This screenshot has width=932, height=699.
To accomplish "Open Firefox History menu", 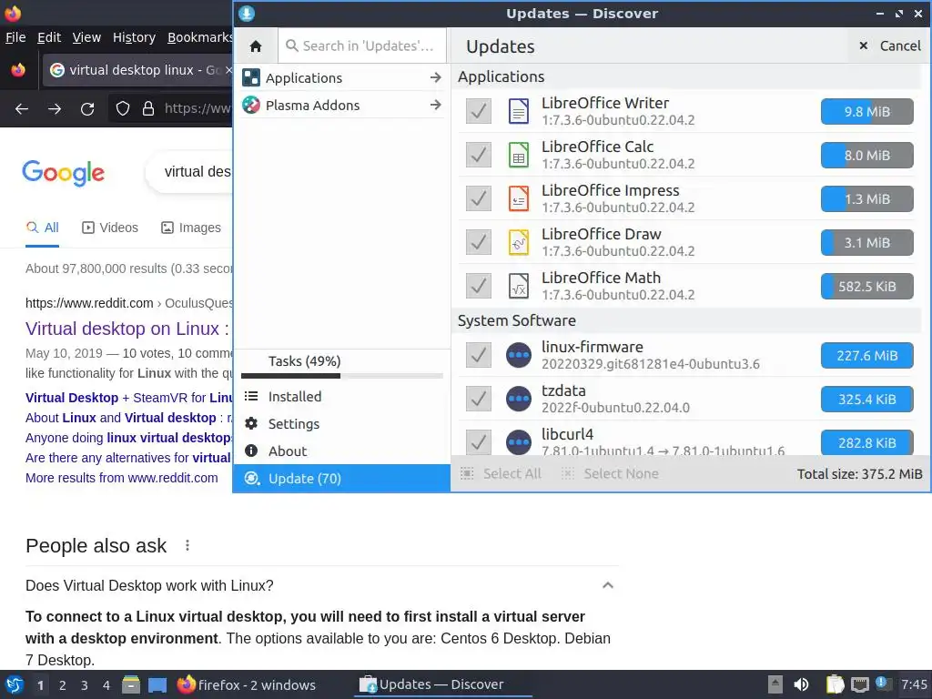I will coord(134,37).
